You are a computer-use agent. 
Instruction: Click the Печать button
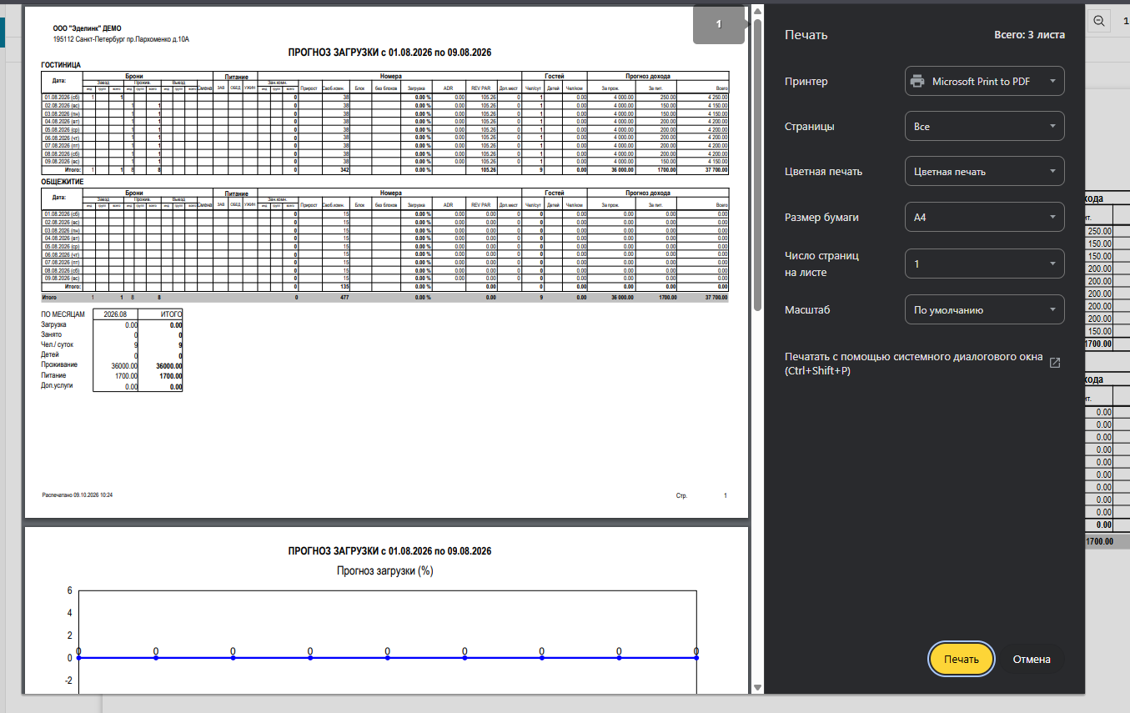click(962, 659)
